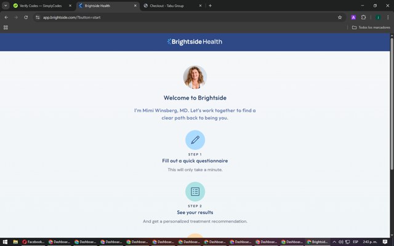Open the Chrome profile avatar

[x=378, y=17]
